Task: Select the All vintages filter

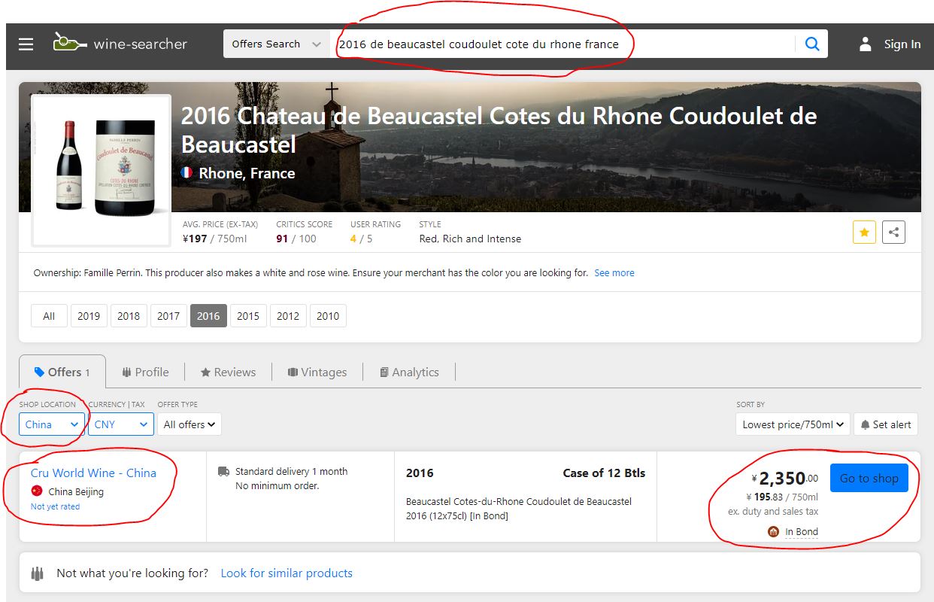Action: tap(49, 316)
